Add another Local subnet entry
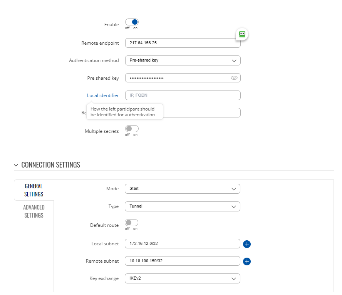Image resolution: width=342 pixels, height=295 pixels. 247,244
